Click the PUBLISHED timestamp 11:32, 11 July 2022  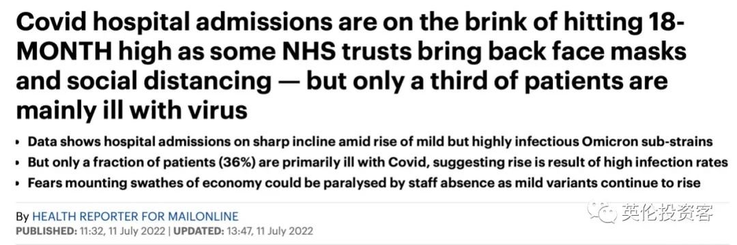121,231
